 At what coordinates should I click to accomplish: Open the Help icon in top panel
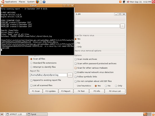tap(44, 2)
